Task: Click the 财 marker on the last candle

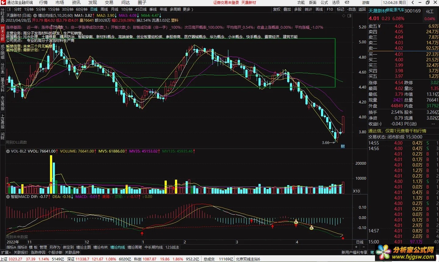Action: tap(343, 146)
